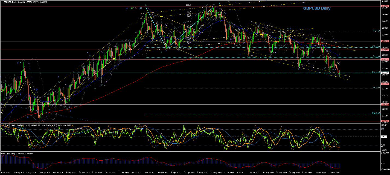Click the '1 Nov 2020' date label
Viewport: 390px width, 175px height.
71,173
